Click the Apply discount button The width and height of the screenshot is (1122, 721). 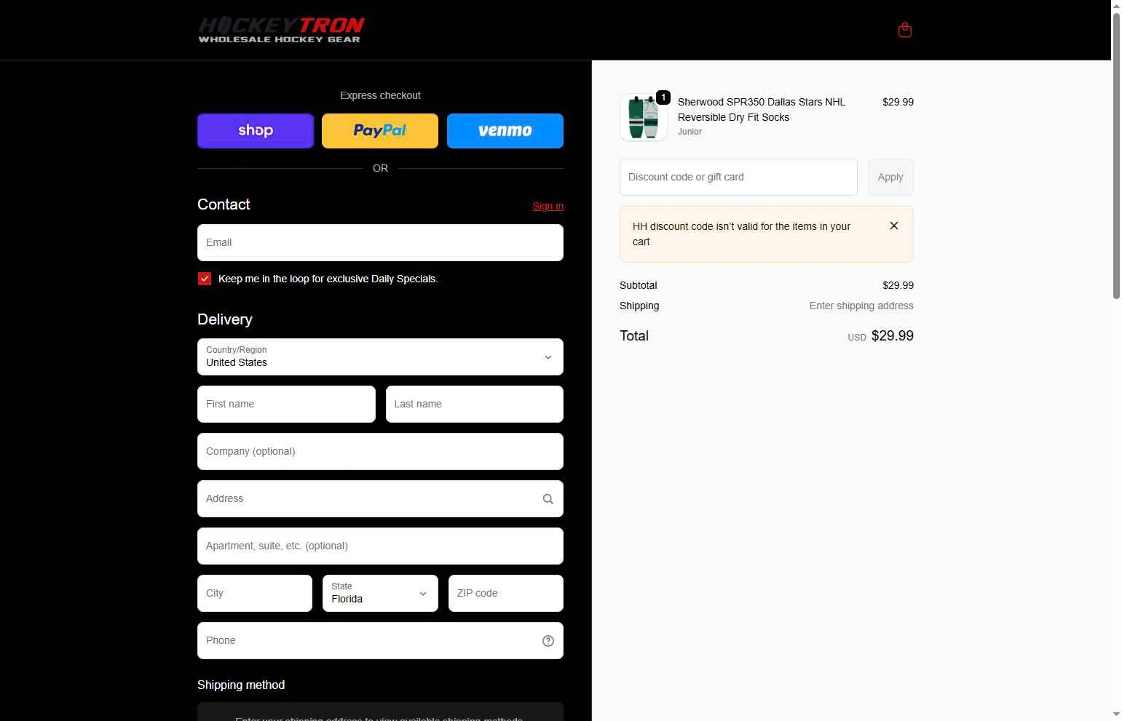[x=890, y=177]
